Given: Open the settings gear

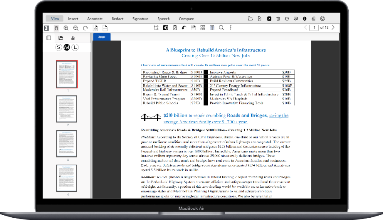Looking at the screenshot, I should [x=323, y=19].
